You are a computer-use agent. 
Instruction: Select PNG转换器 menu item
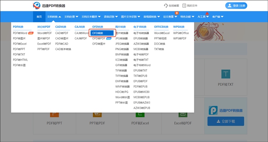[122, 49]
